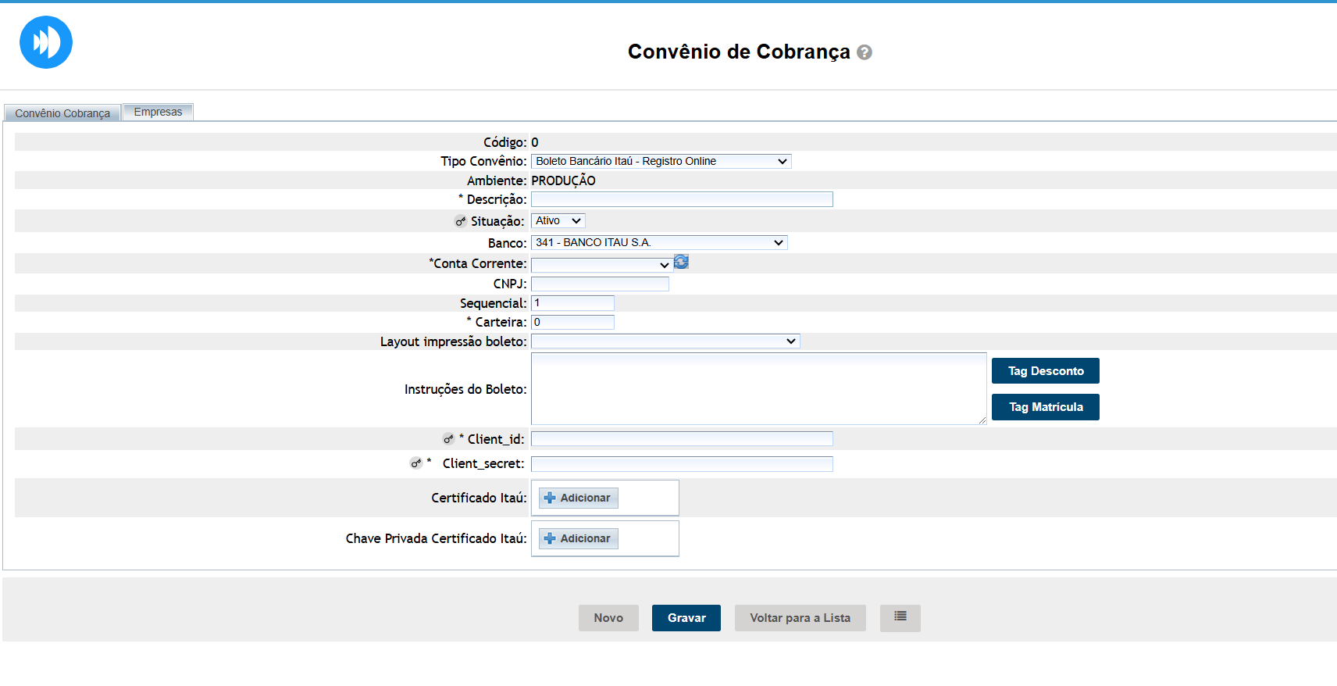Open the help question mark icon

(x=865, y=52)
